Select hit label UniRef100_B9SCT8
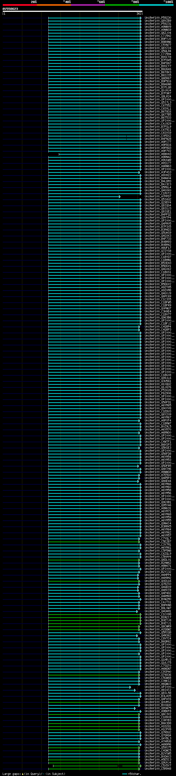This screenshot has height=776, width=176. (x=158, y=57)
